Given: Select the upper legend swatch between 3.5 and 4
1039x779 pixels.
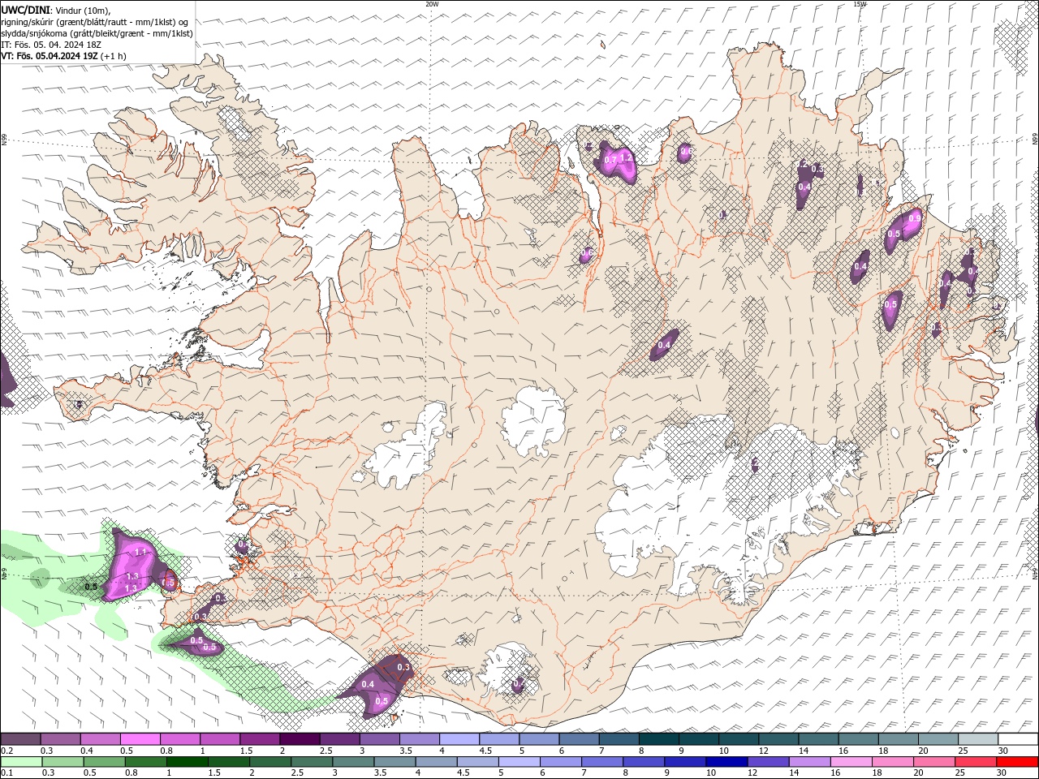Looking at the screenshot, I should coord(419,739).
